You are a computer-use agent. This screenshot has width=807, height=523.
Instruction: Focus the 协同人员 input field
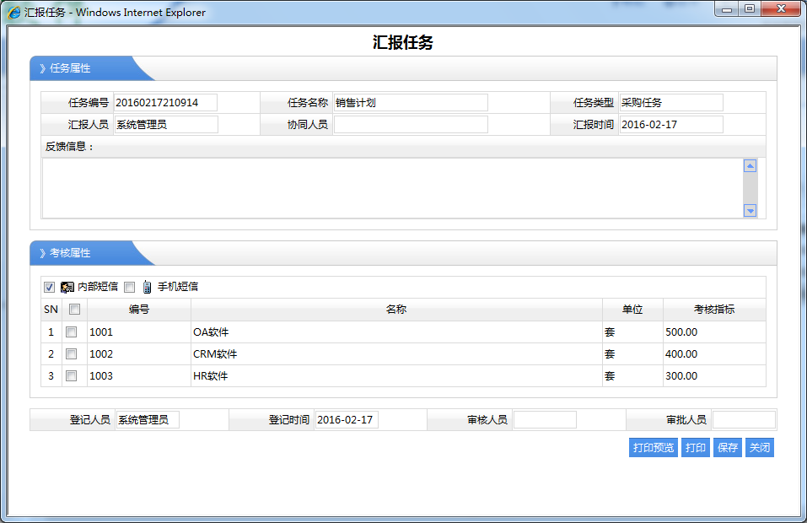(411, 125)
